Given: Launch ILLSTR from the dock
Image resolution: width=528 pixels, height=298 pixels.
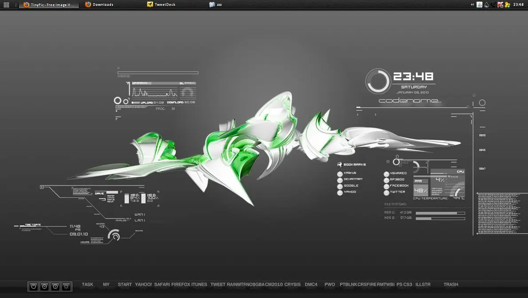Looking at the screenshot, I should click(x=423, y=285).
